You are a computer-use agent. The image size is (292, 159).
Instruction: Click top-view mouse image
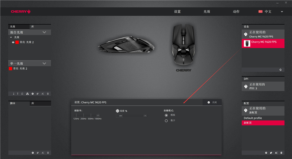(x=184, y=44)
